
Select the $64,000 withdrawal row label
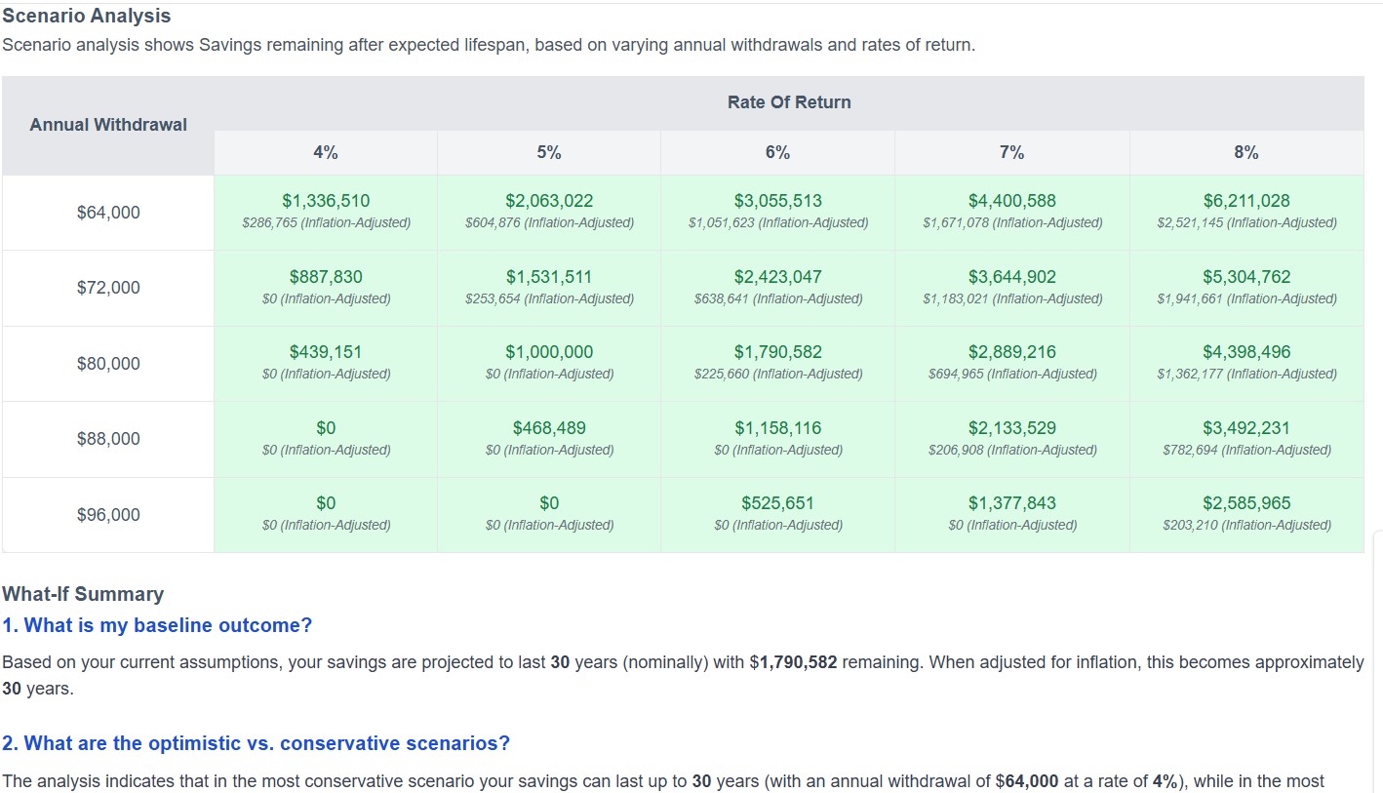click(107, 212)
